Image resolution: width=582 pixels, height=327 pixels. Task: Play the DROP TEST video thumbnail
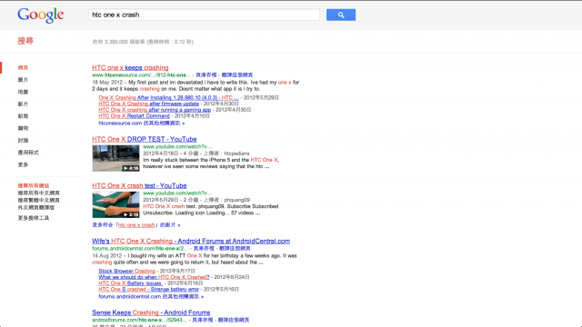(x=115, y=158)
